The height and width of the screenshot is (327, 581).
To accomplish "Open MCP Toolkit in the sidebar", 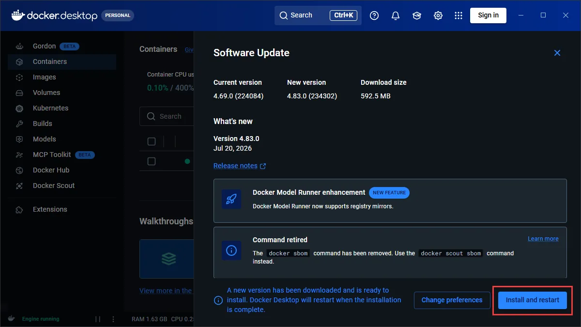I will (x=62, y=155).
